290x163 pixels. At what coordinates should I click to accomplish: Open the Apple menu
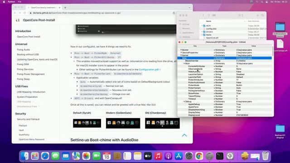pyautogui.click(x=4, y=2)
